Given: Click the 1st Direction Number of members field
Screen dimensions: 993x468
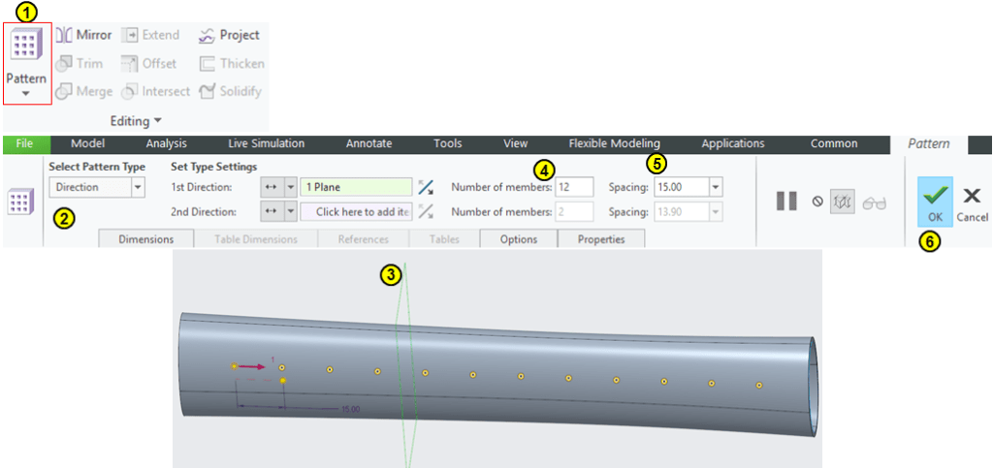Looking at the screenshot, I should pyautogui.click(x=574, y=187).
